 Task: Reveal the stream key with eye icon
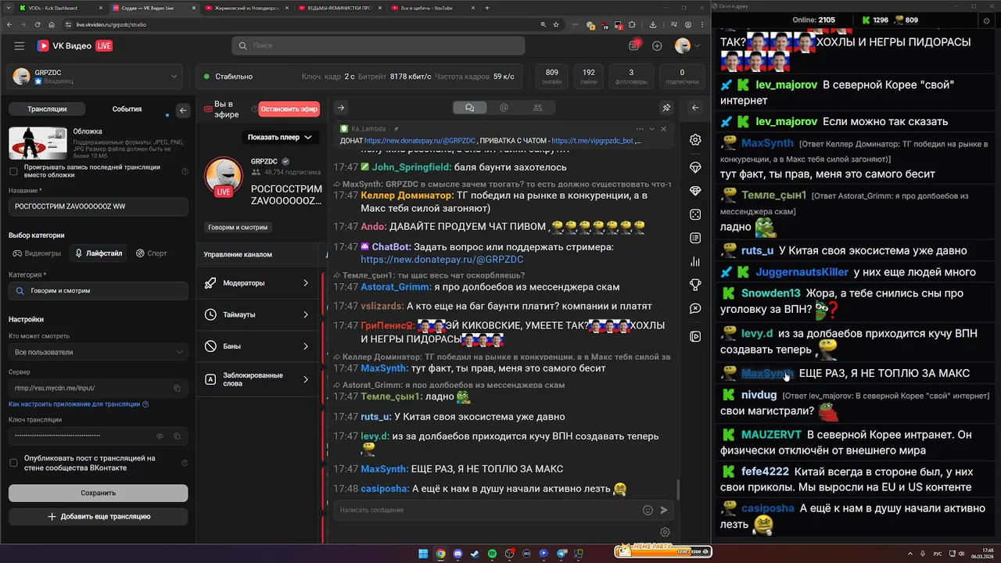160,436
